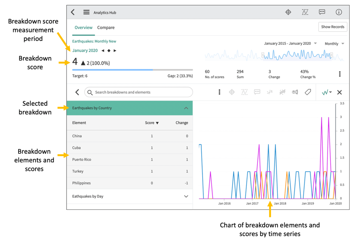Open the hamburger menu beside Analytics Hub
This screenshot has height=242, width=355.
(86, 12)
